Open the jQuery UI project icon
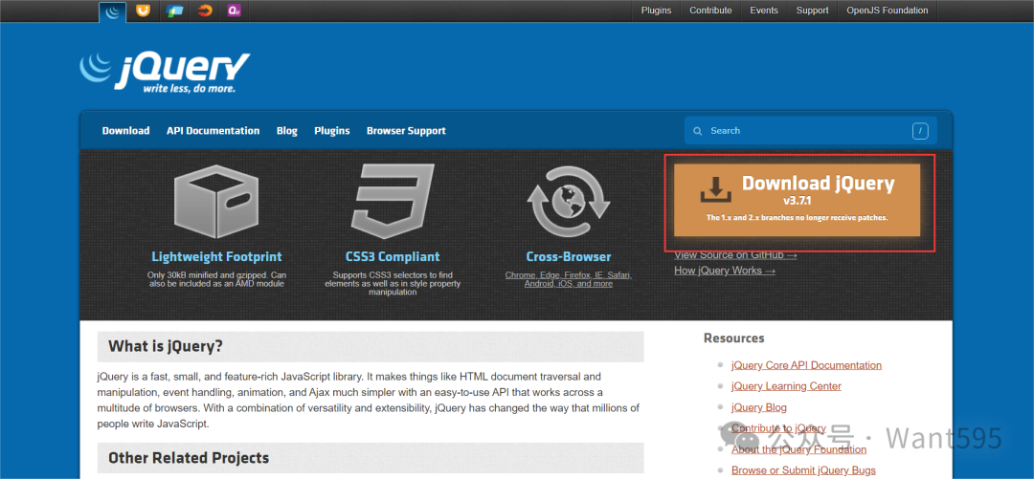1034x479 pixels. [143, 11]
